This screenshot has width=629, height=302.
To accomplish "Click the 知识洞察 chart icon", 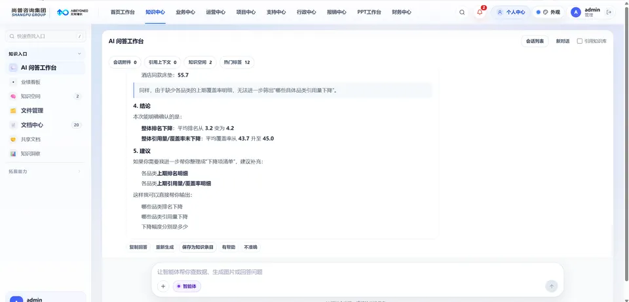I will [13, 154].
